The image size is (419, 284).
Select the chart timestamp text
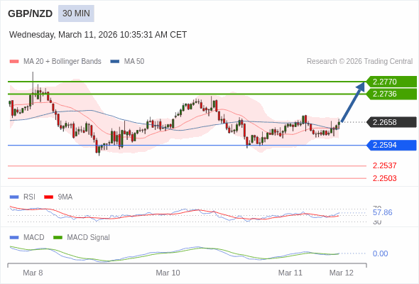tap(98, 35)
